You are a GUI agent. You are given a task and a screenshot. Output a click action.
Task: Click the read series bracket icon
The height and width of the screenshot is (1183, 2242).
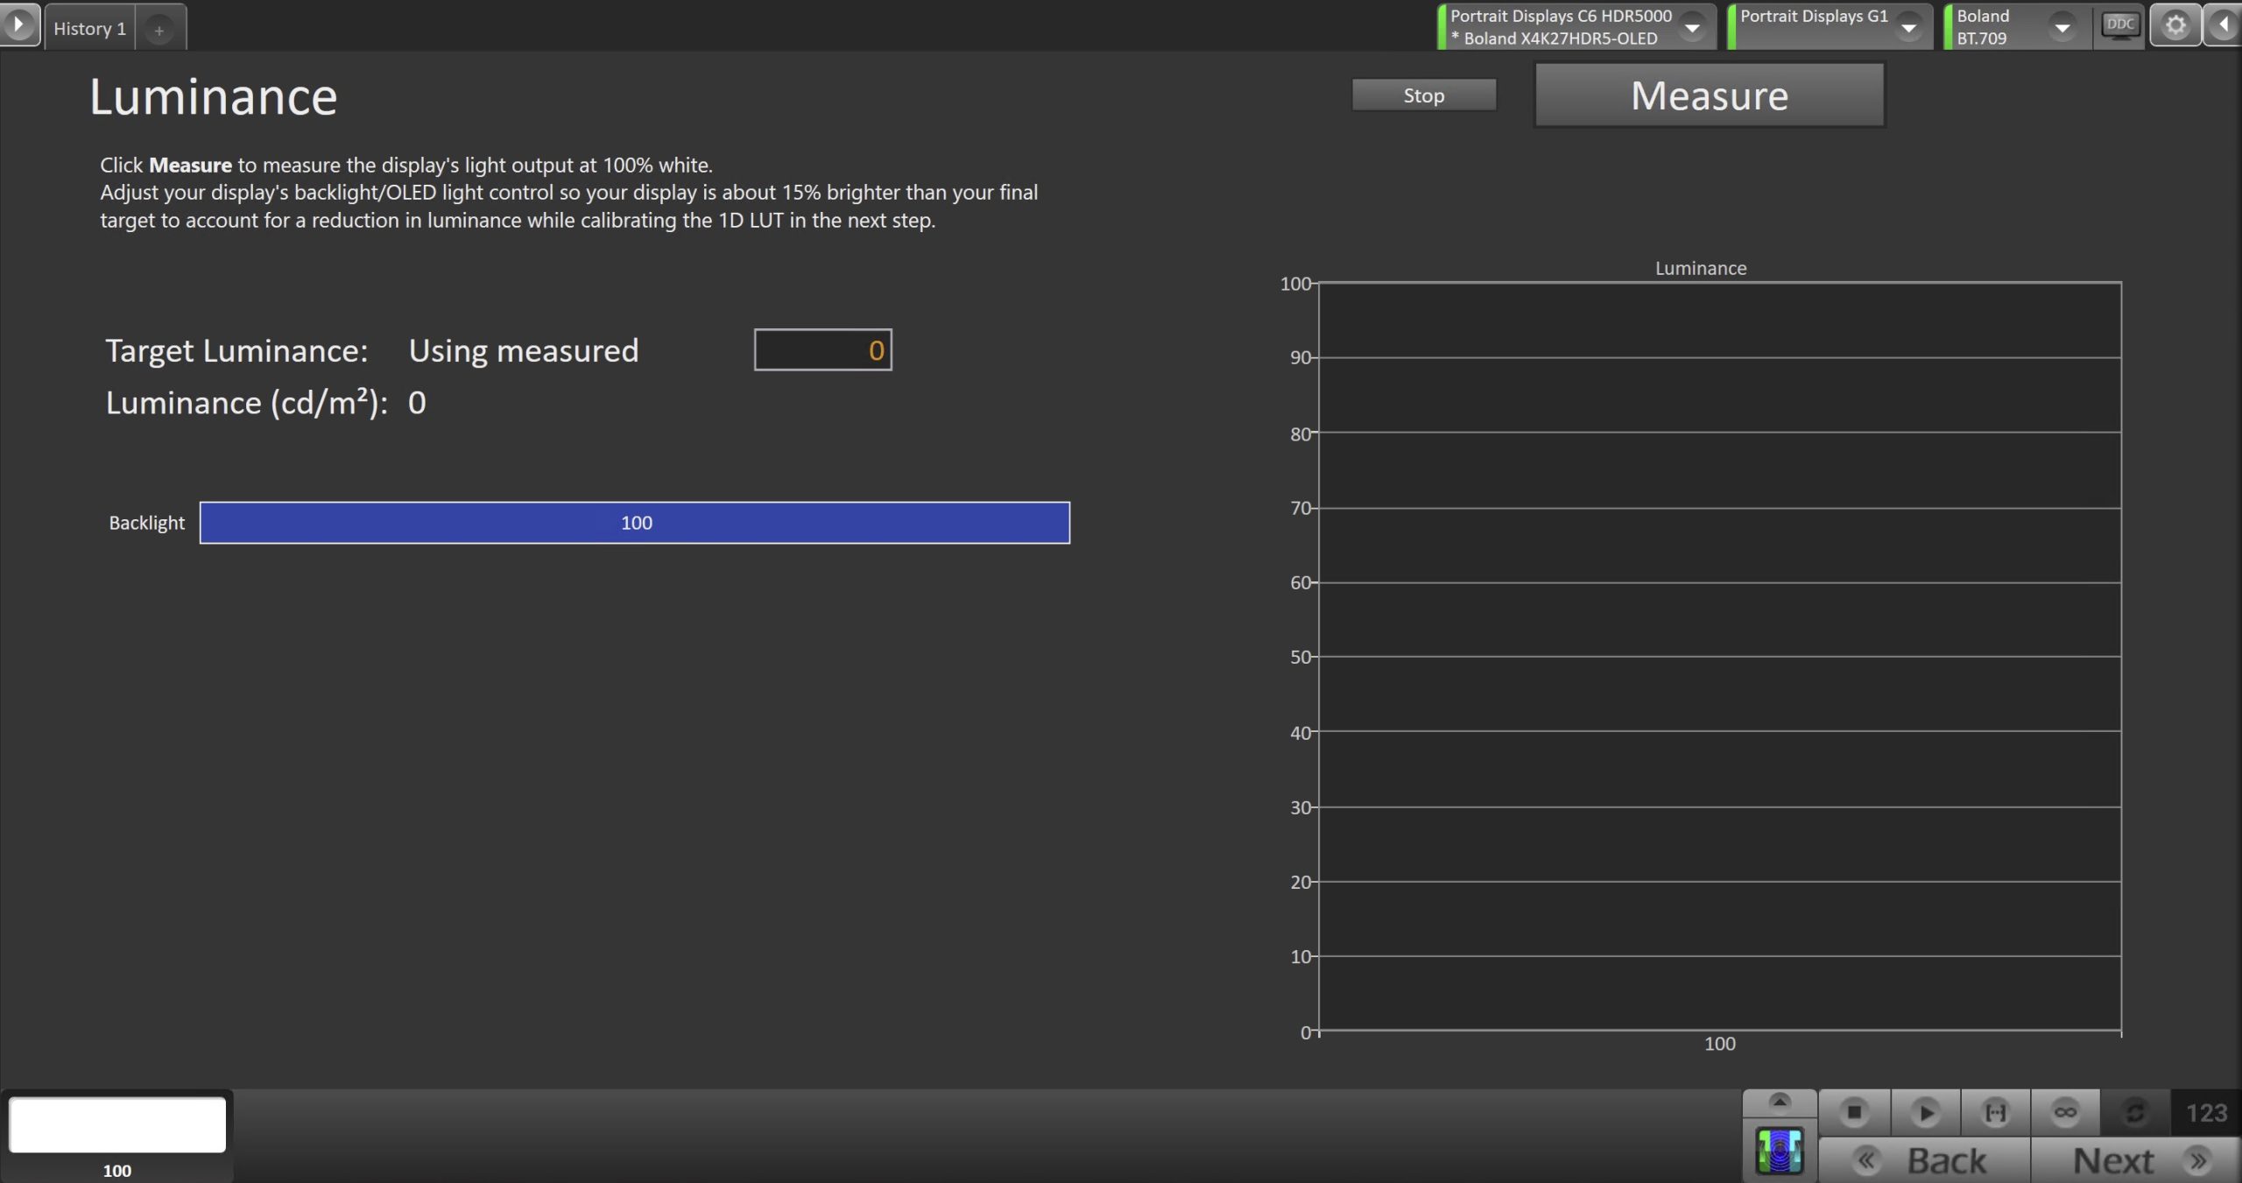point(1995,1113)
